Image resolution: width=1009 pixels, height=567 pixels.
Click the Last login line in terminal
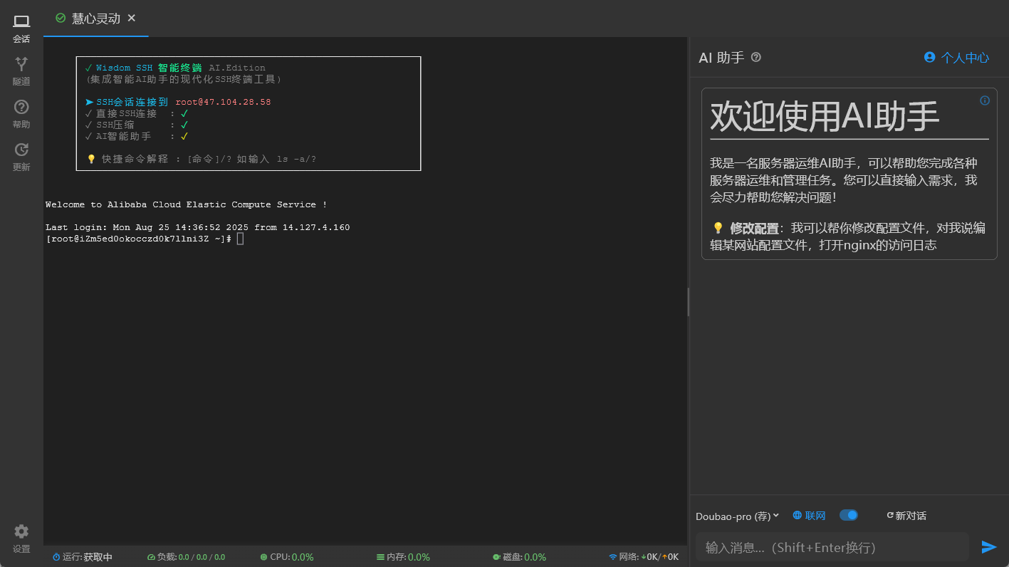coord(197,227)
